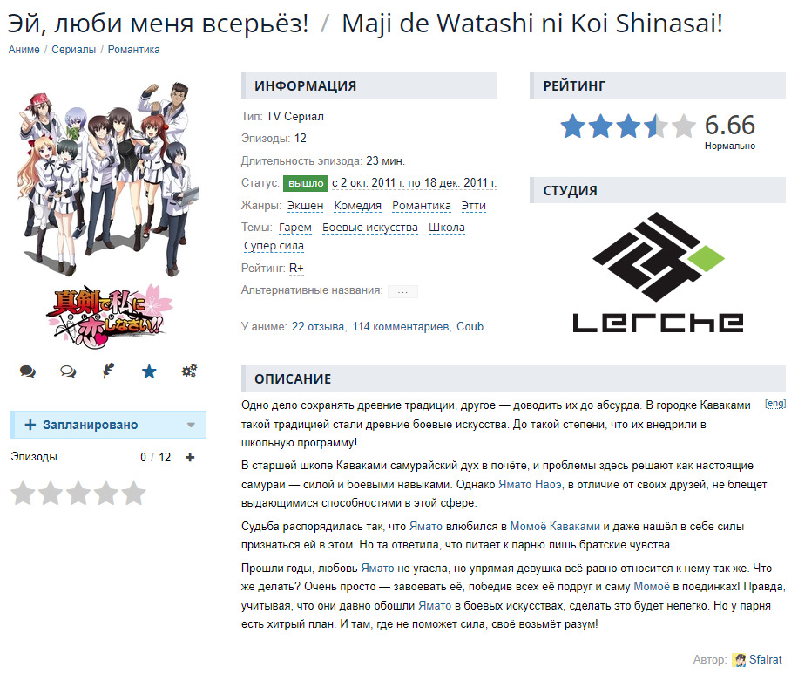Switch description to English via [eng]

click(x=775, y=404)
